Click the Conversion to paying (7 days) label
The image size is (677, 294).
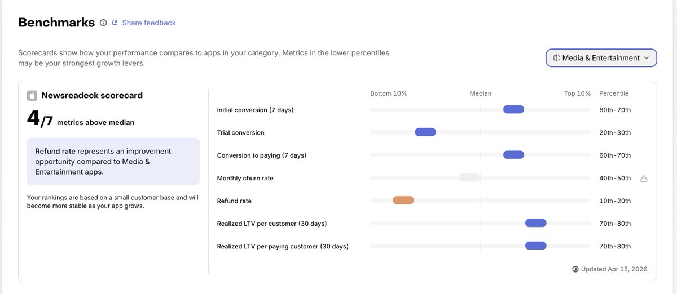262,155
